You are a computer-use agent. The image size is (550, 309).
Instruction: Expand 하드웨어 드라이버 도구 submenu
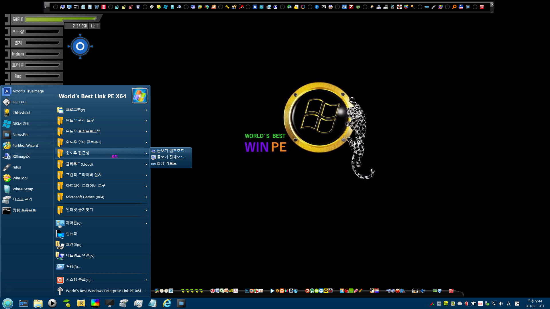[102, 186]
